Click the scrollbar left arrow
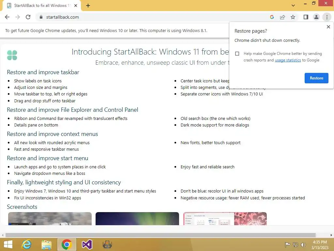Image resolution: width=334 pixels, height=251 pixels. (x=3, y=235)
